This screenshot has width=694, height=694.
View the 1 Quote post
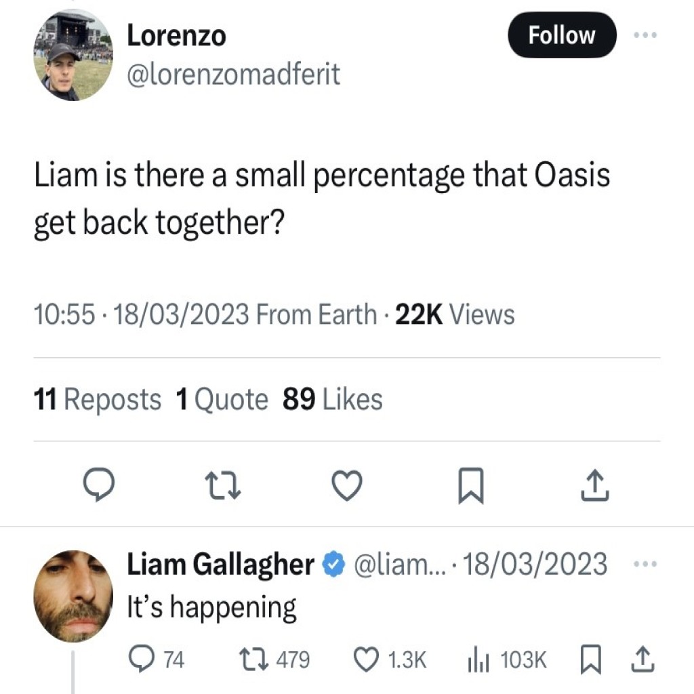[222, 400]
